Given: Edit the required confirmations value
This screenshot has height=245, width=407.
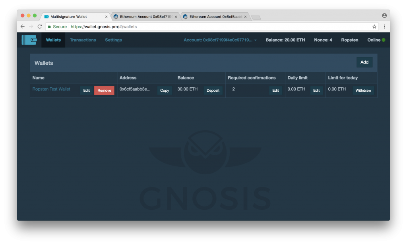Looking at the screenshot, I should 275,91.
